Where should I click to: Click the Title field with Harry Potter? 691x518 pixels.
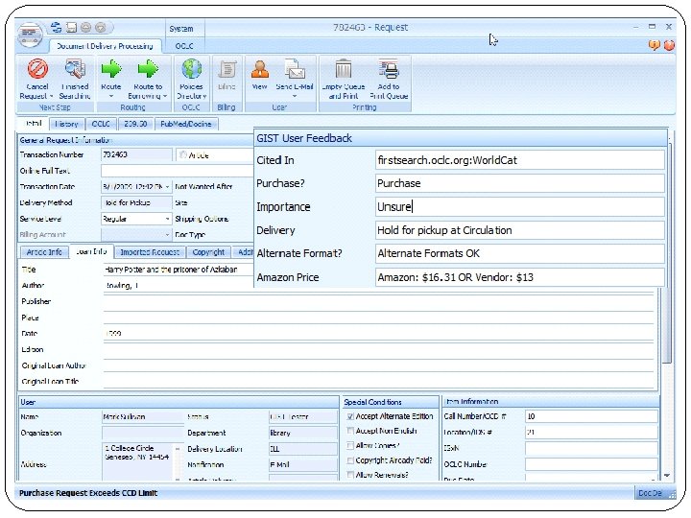[x=179, y=270]
